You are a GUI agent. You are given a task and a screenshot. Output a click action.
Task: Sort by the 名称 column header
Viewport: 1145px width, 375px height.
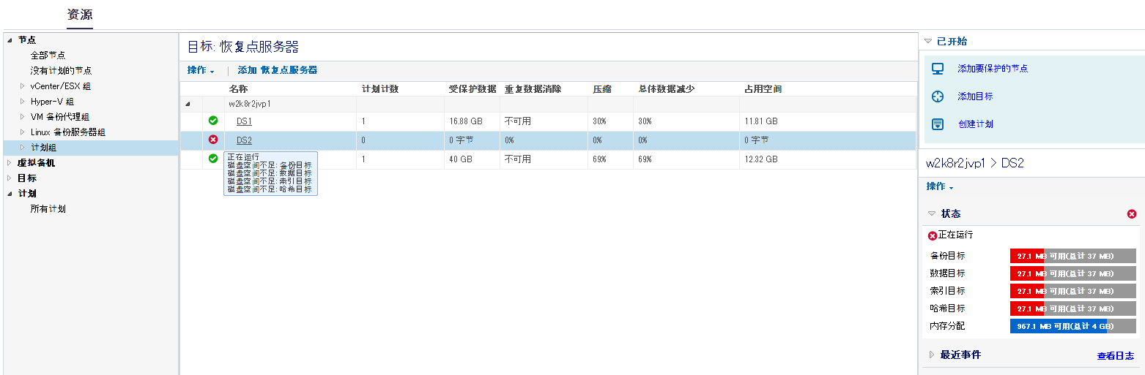238,89
